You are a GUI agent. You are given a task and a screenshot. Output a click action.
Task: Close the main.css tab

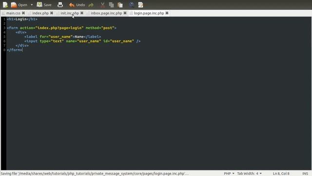[23, 13]
